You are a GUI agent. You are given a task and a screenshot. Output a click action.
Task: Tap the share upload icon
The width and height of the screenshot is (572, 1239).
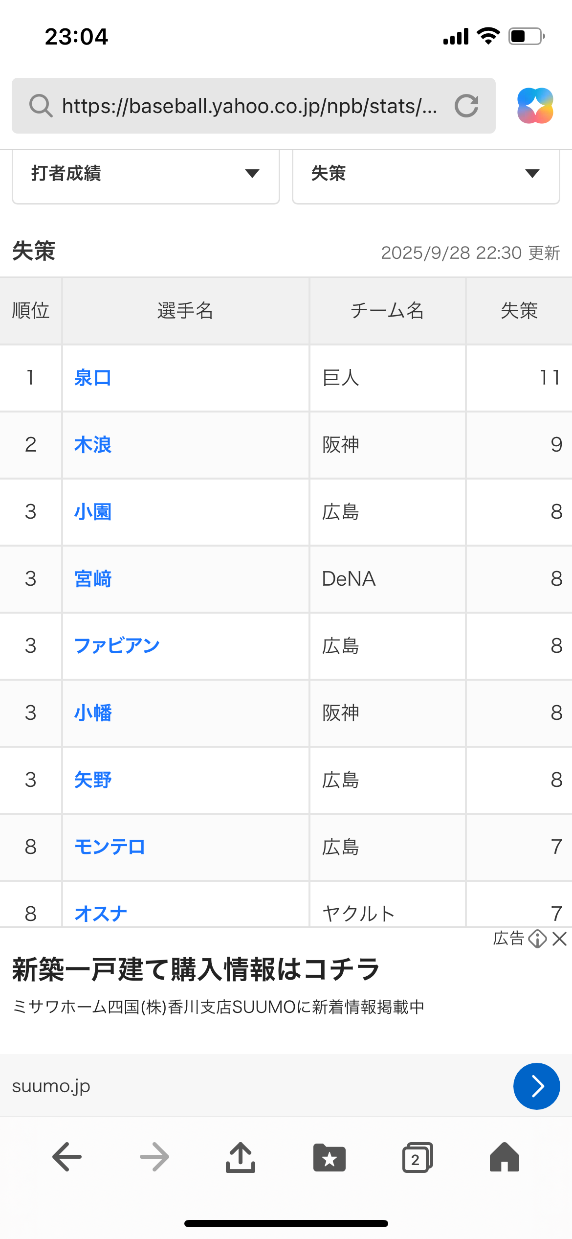point(241,1157)
